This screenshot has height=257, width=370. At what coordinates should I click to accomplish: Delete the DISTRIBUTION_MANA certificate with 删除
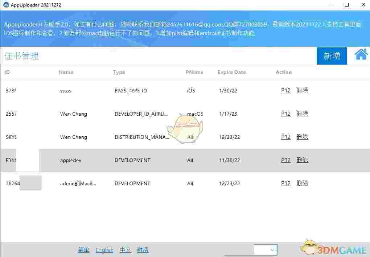302,137
